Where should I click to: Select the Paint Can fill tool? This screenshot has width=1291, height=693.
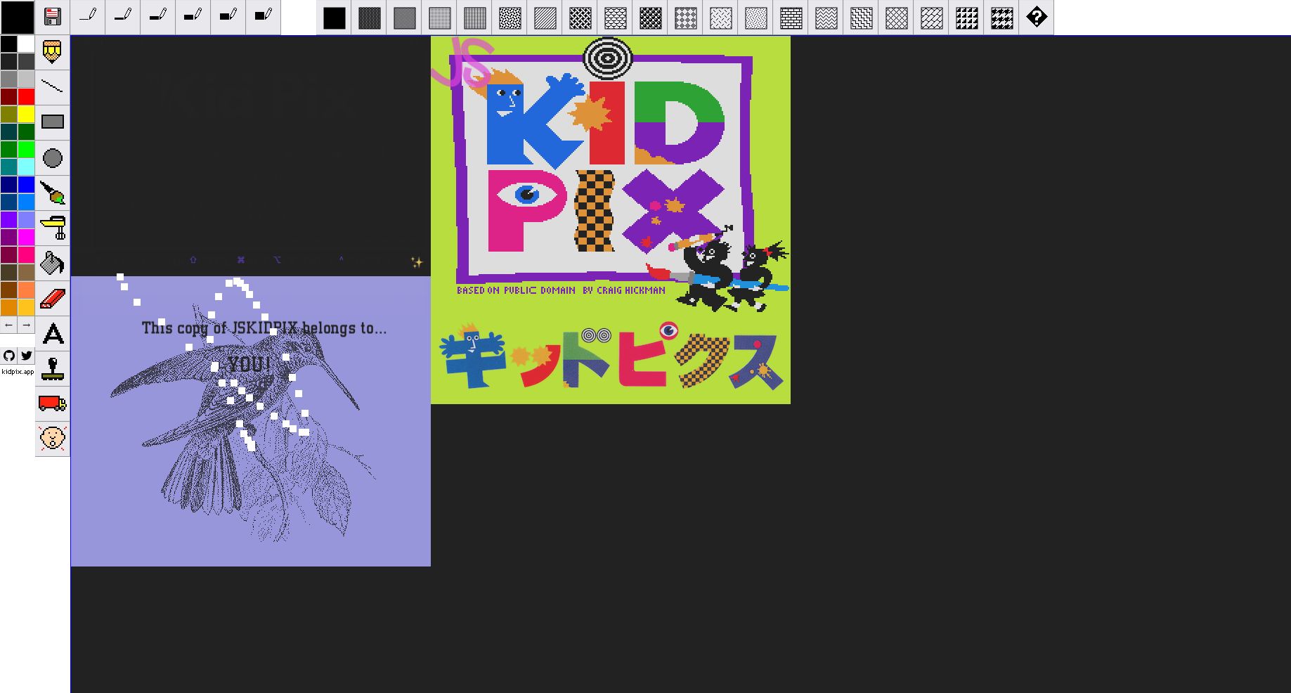[53, 263]
